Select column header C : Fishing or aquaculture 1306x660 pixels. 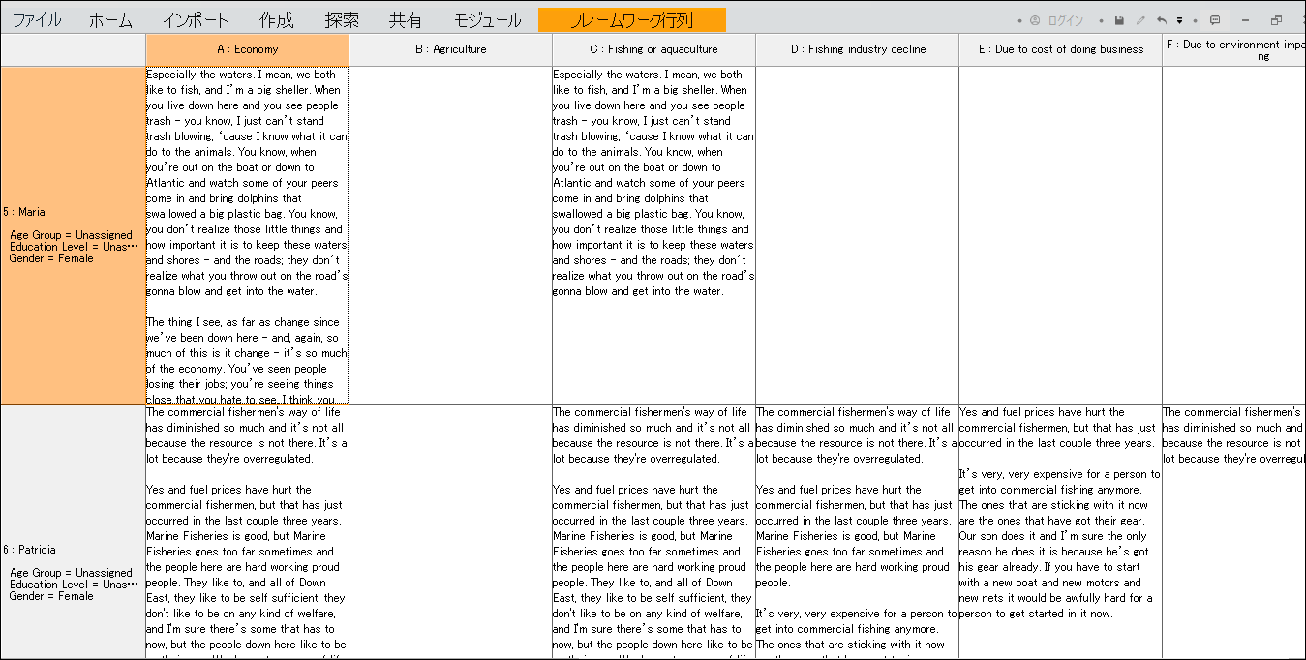click(x=653, y=49)
